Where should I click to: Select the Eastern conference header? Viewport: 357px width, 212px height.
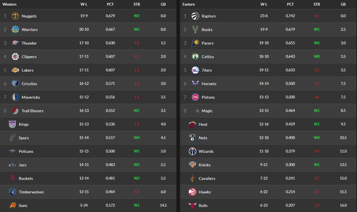click(188, 4)
